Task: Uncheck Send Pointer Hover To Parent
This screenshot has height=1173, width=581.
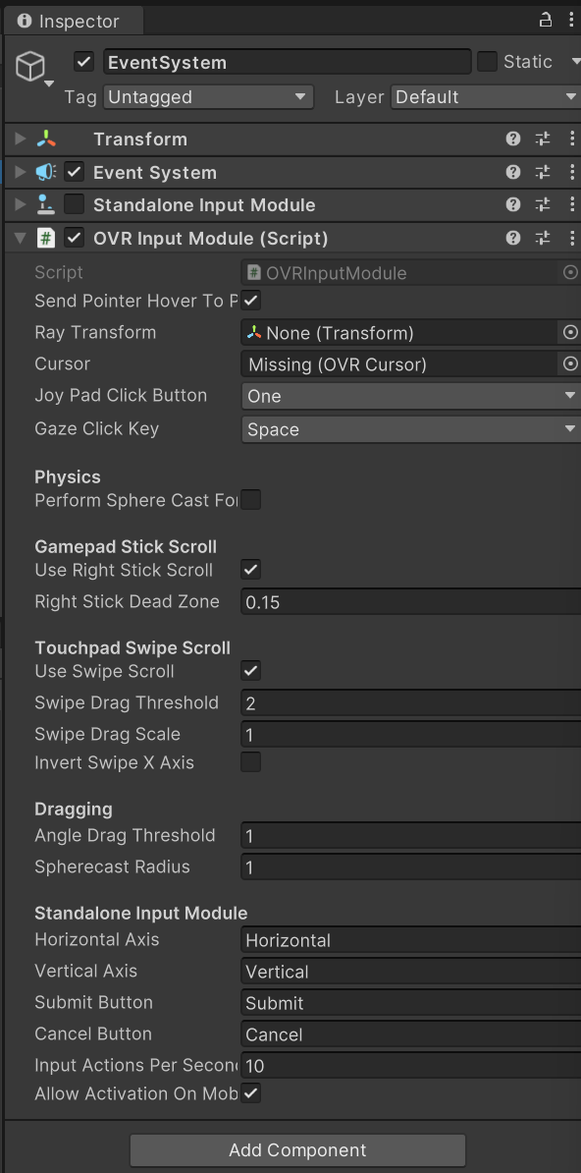Action: coord(249,301)
